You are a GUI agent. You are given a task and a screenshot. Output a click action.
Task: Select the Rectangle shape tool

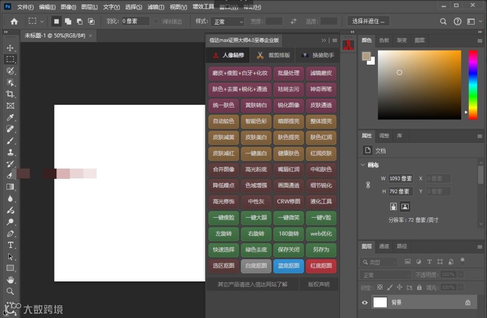[10, 268]
